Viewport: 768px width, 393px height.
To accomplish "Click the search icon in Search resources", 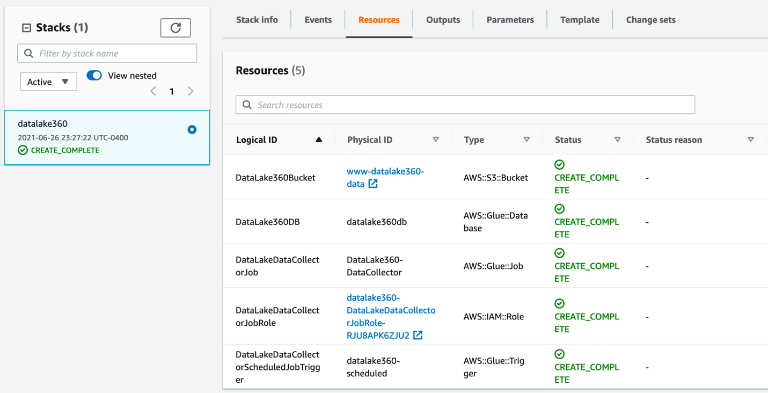I will click(x=247, y=105).
